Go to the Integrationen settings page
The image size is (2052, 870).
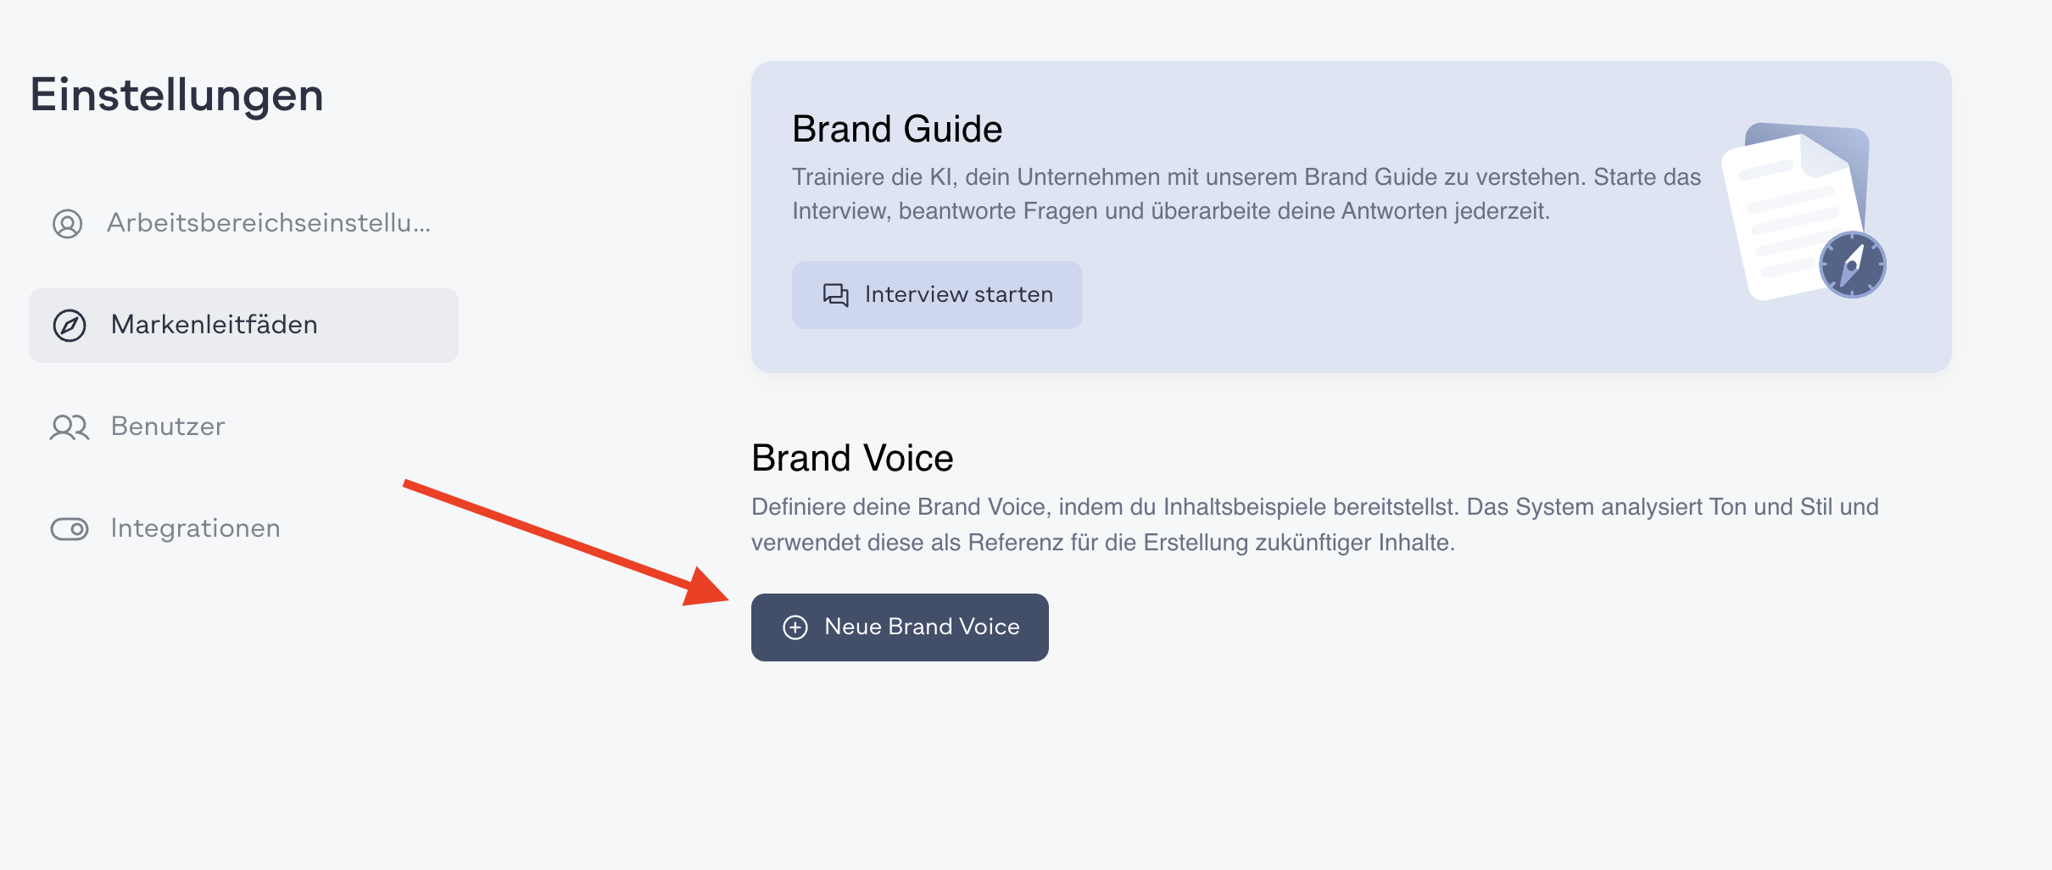point(244,529)
